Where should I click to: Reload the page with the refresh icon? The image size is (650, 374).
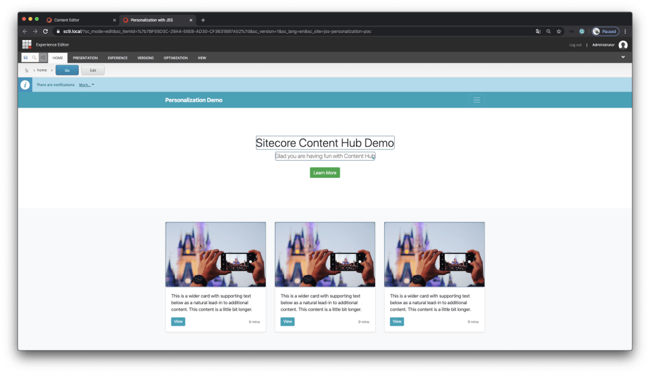[x=45, y=31]
